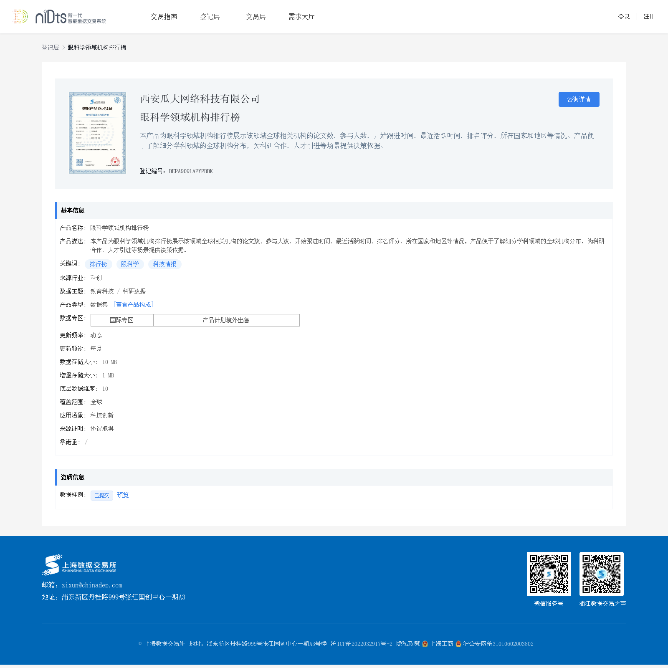Open the 登记层 navigation tab

210,17
